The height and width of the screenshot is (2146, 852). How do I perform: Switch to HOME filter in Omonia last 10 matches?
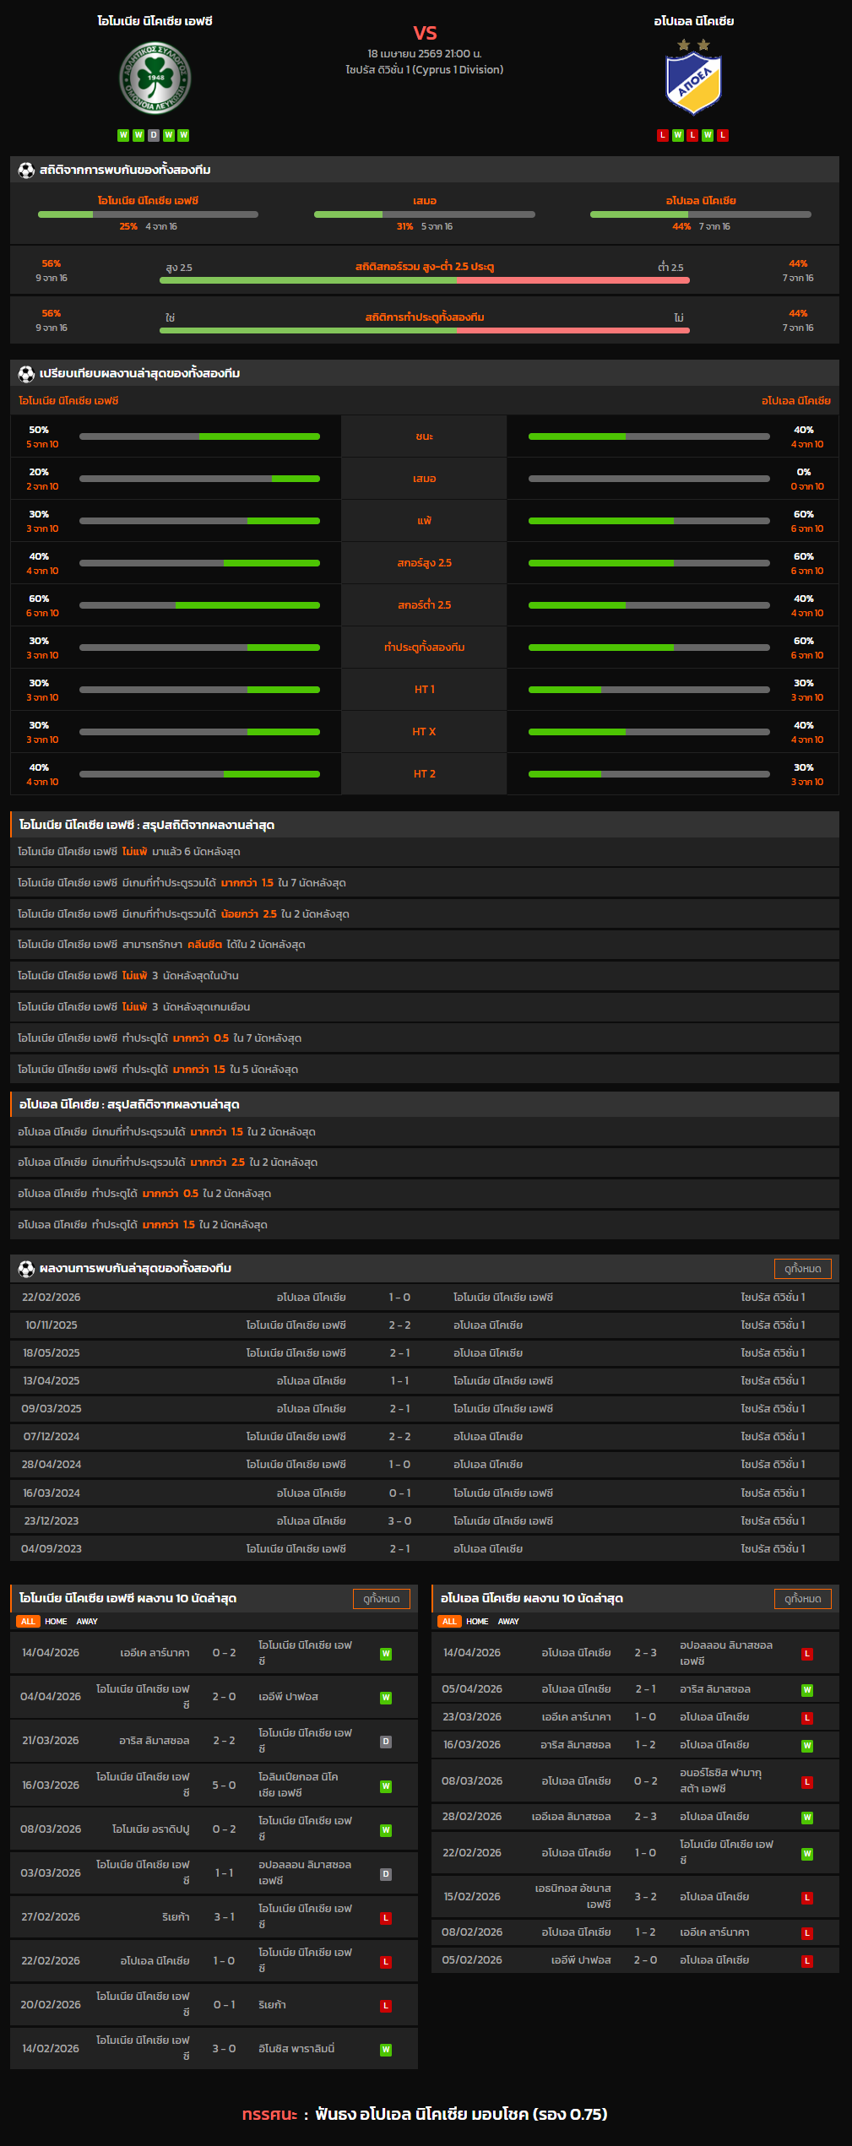[x=56, y=1622]
